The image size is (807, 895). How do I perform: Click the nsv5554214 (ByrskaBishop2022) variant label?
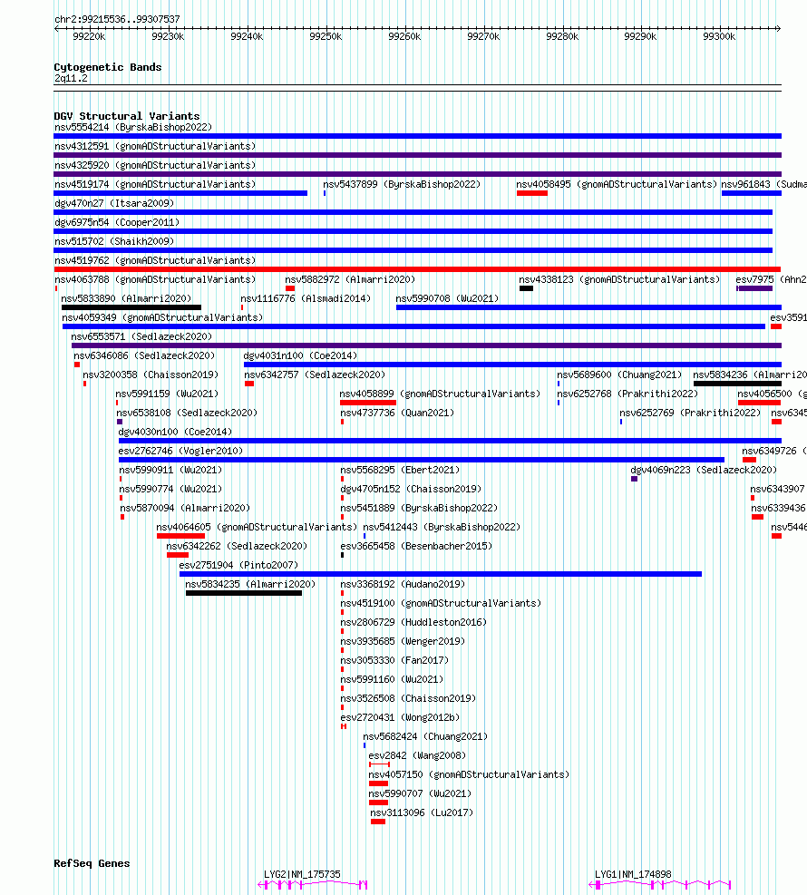(133, 127)
